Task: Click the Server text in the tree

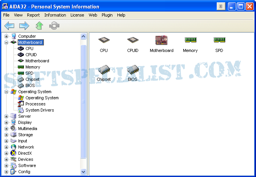Action: click(x=24, y=116)
